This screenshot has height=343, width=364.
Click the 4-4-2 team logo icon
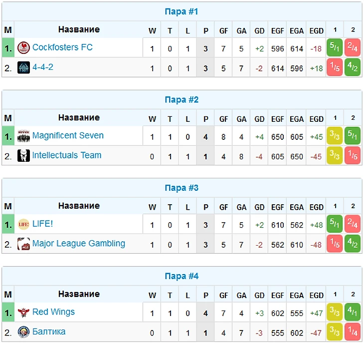23,67
